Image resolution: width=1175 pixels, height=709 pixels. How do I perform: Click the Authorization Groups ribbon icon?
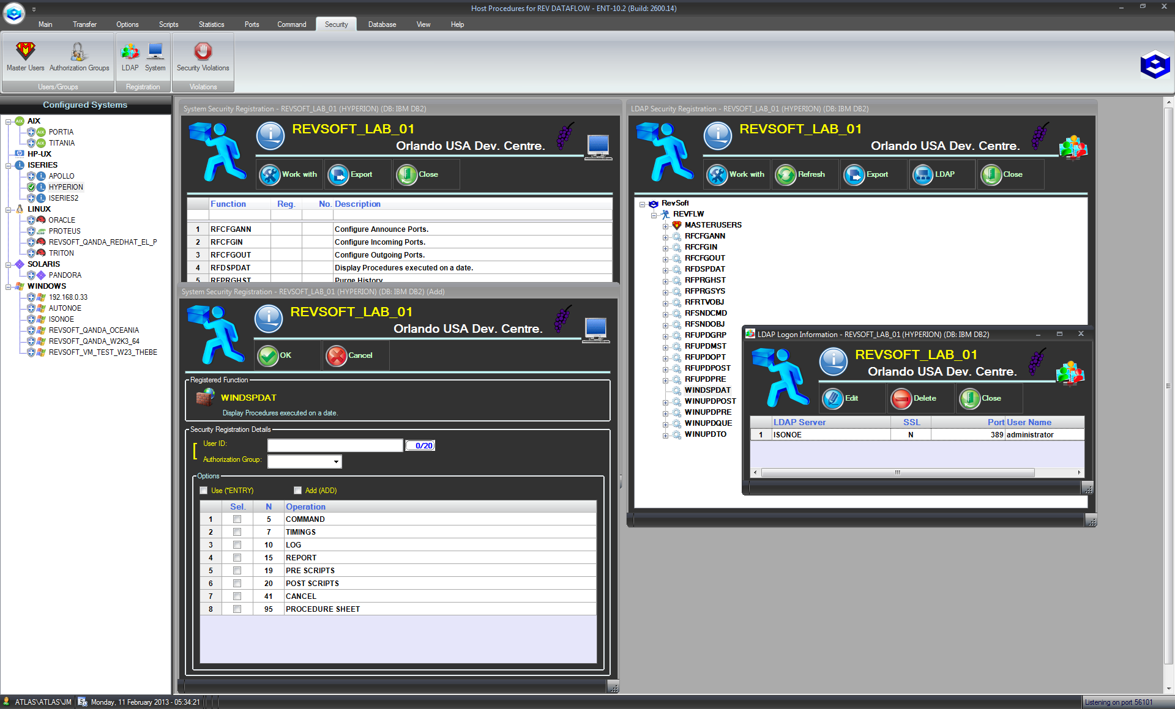point(79,53)
